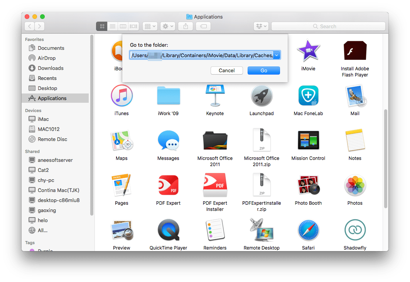This screenshot has width=410, height=282.
Task: Open Keynote
Action: tap(215, 95)
